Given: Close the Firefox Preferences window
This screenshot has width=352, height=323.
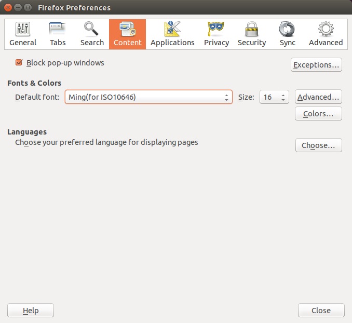Looking at the screenshot, I should point(8,7).
